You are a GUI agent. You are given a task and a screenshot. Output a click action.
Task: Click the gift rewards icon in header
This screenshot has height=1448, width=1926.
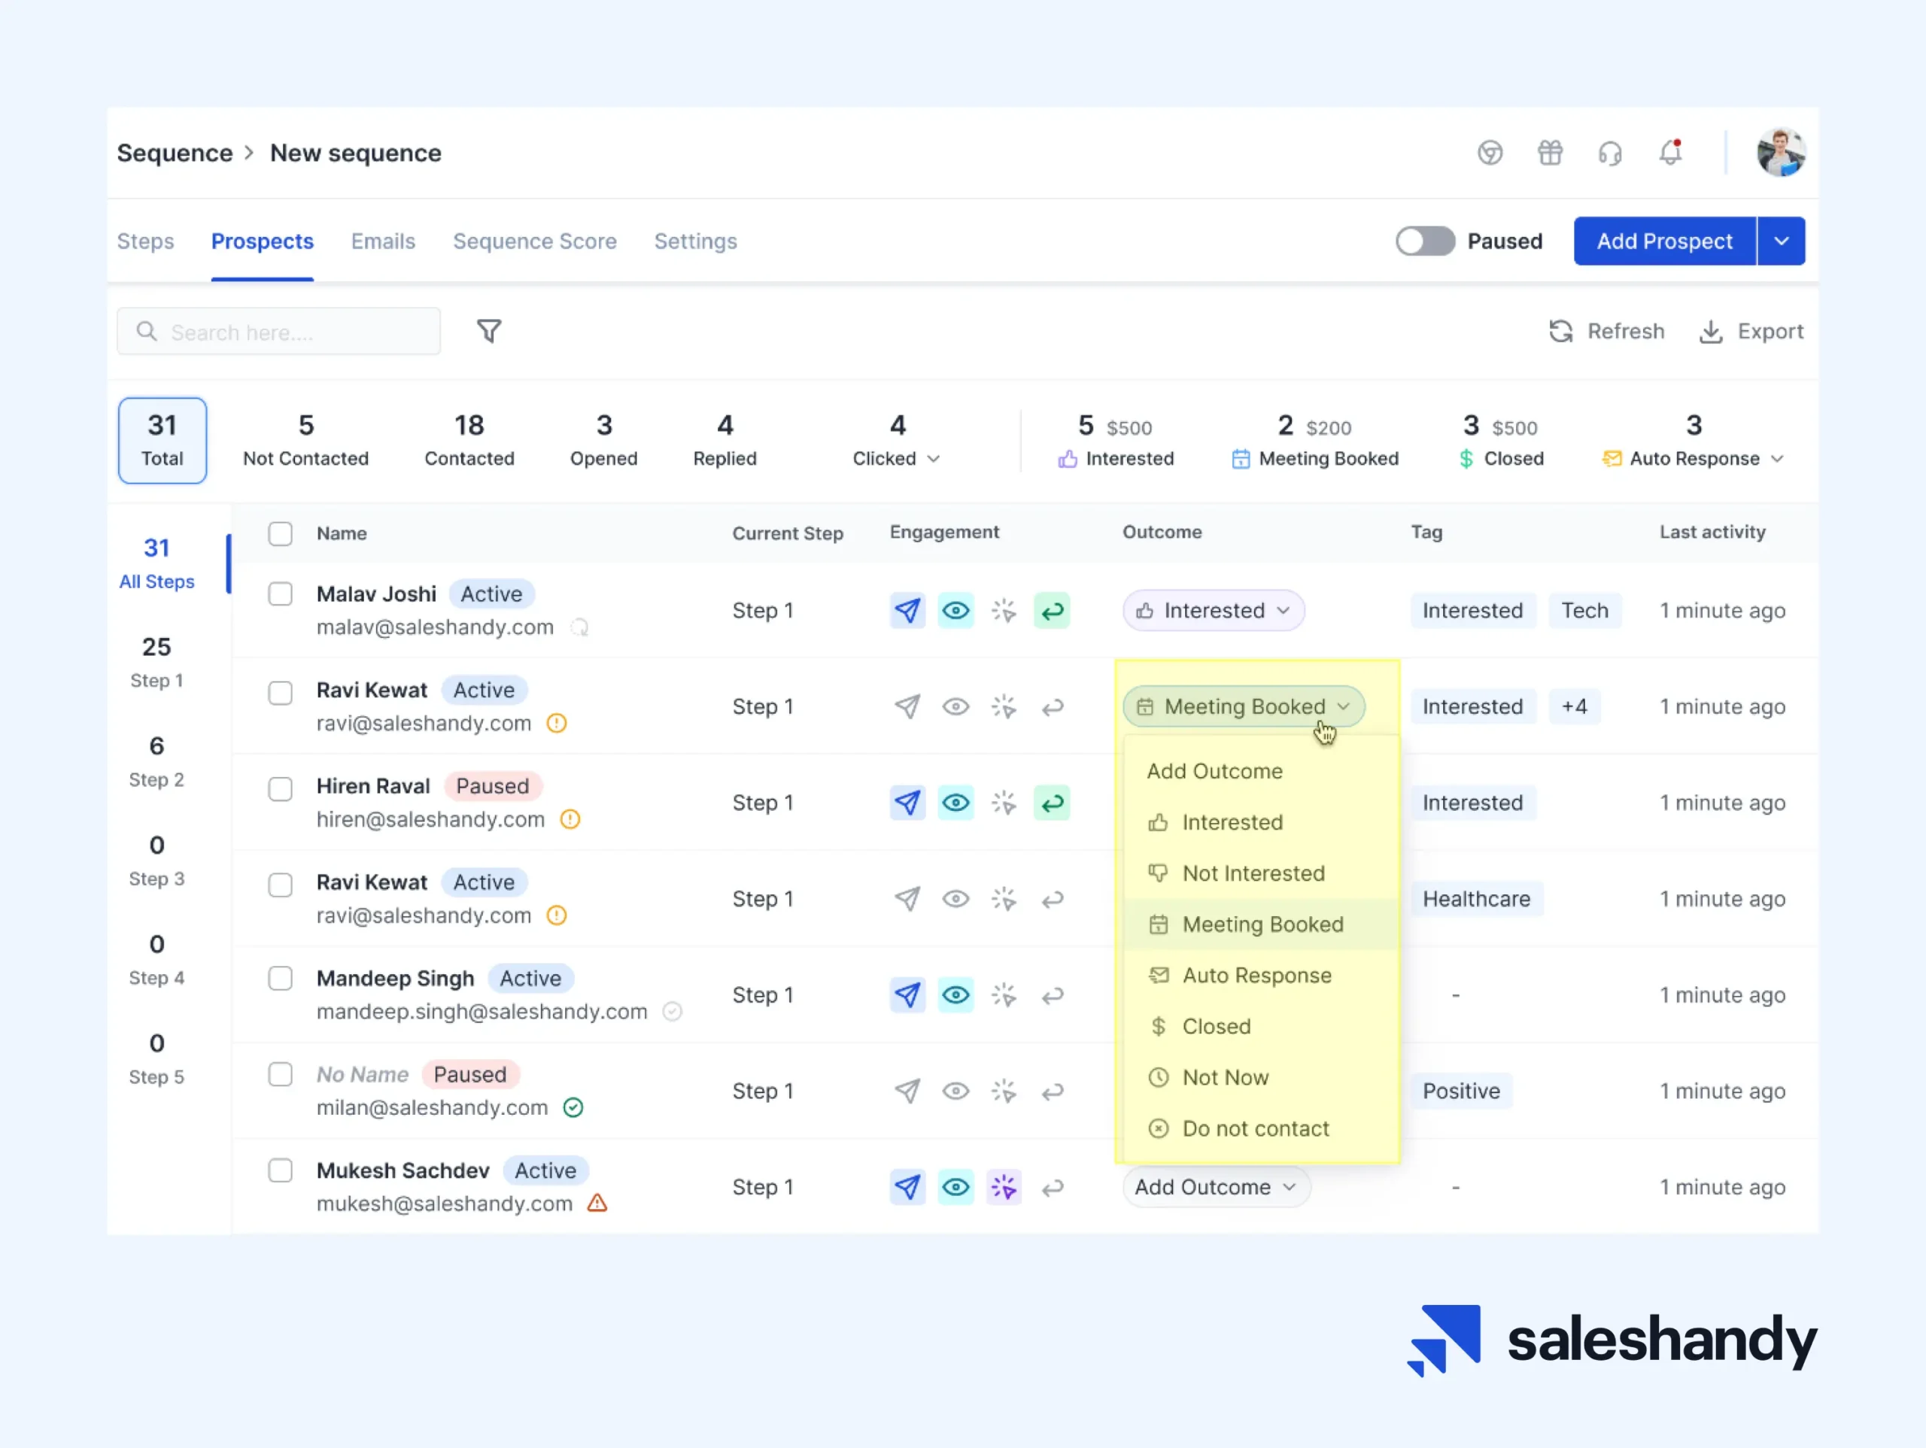[1550, 153]
